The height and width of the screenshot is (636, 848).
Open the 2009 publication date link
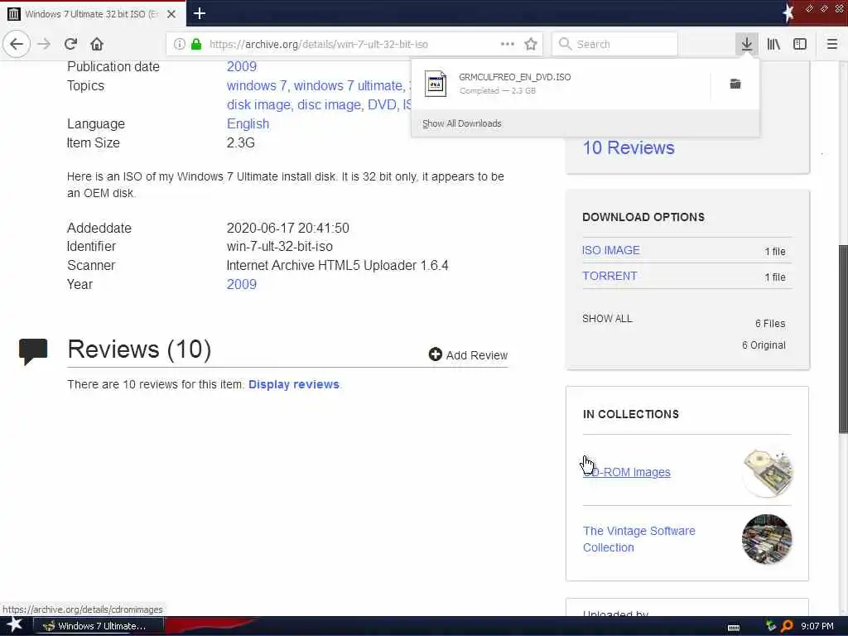241,66
